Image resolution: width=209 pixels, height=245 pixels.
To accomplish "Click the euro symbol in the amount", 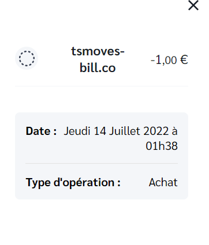I will (x=184, y=60).
